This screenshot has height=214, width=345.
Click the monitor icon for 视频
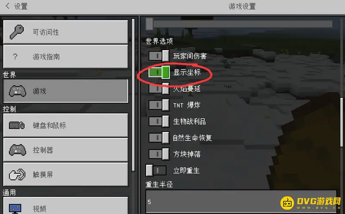[x=15, y=208]
